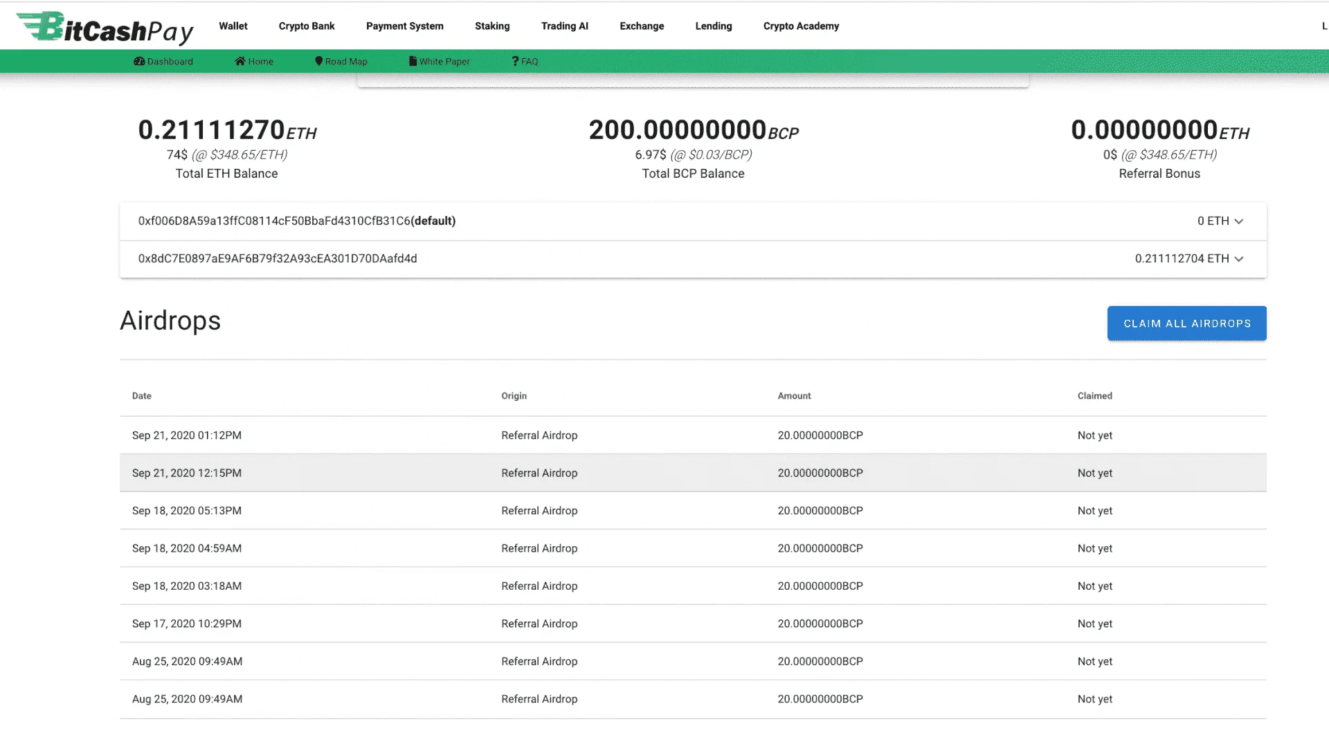Open the Payment System menu

(x=405, y=26)
